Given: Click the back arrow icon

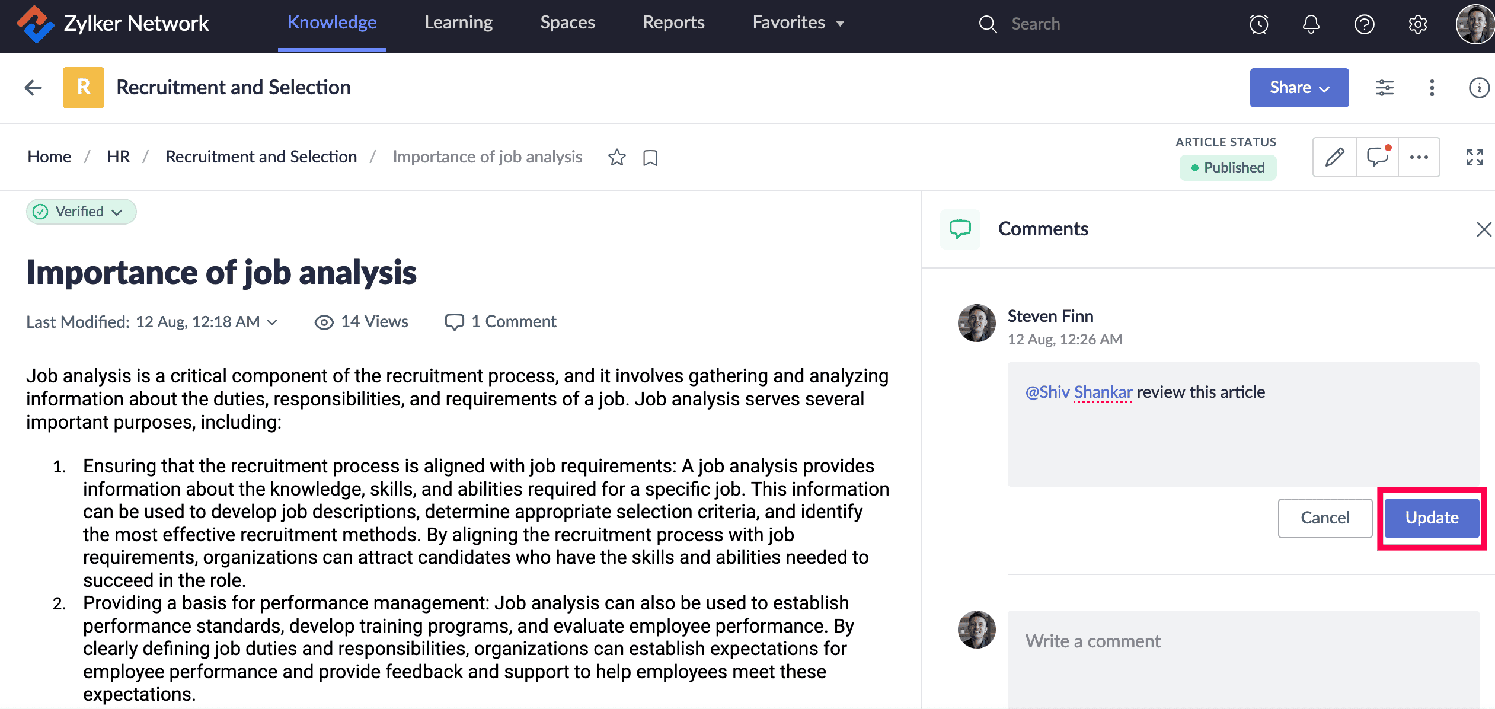Looking at the screenshot, I should (x=33, y=88).
